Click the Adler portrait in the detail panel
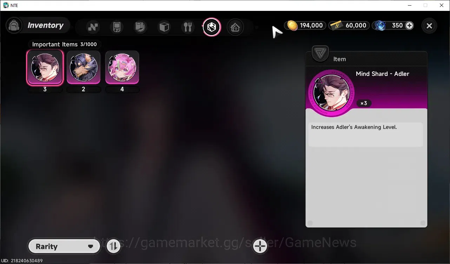Viewport: 450px width, 264px height. (x=331, y=93)
